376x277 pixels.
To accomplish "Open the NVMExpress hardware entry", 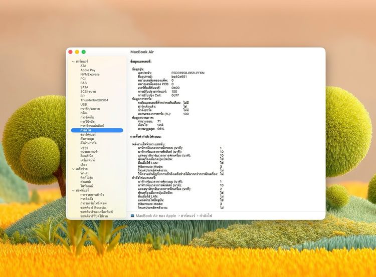I will (90, 74).
